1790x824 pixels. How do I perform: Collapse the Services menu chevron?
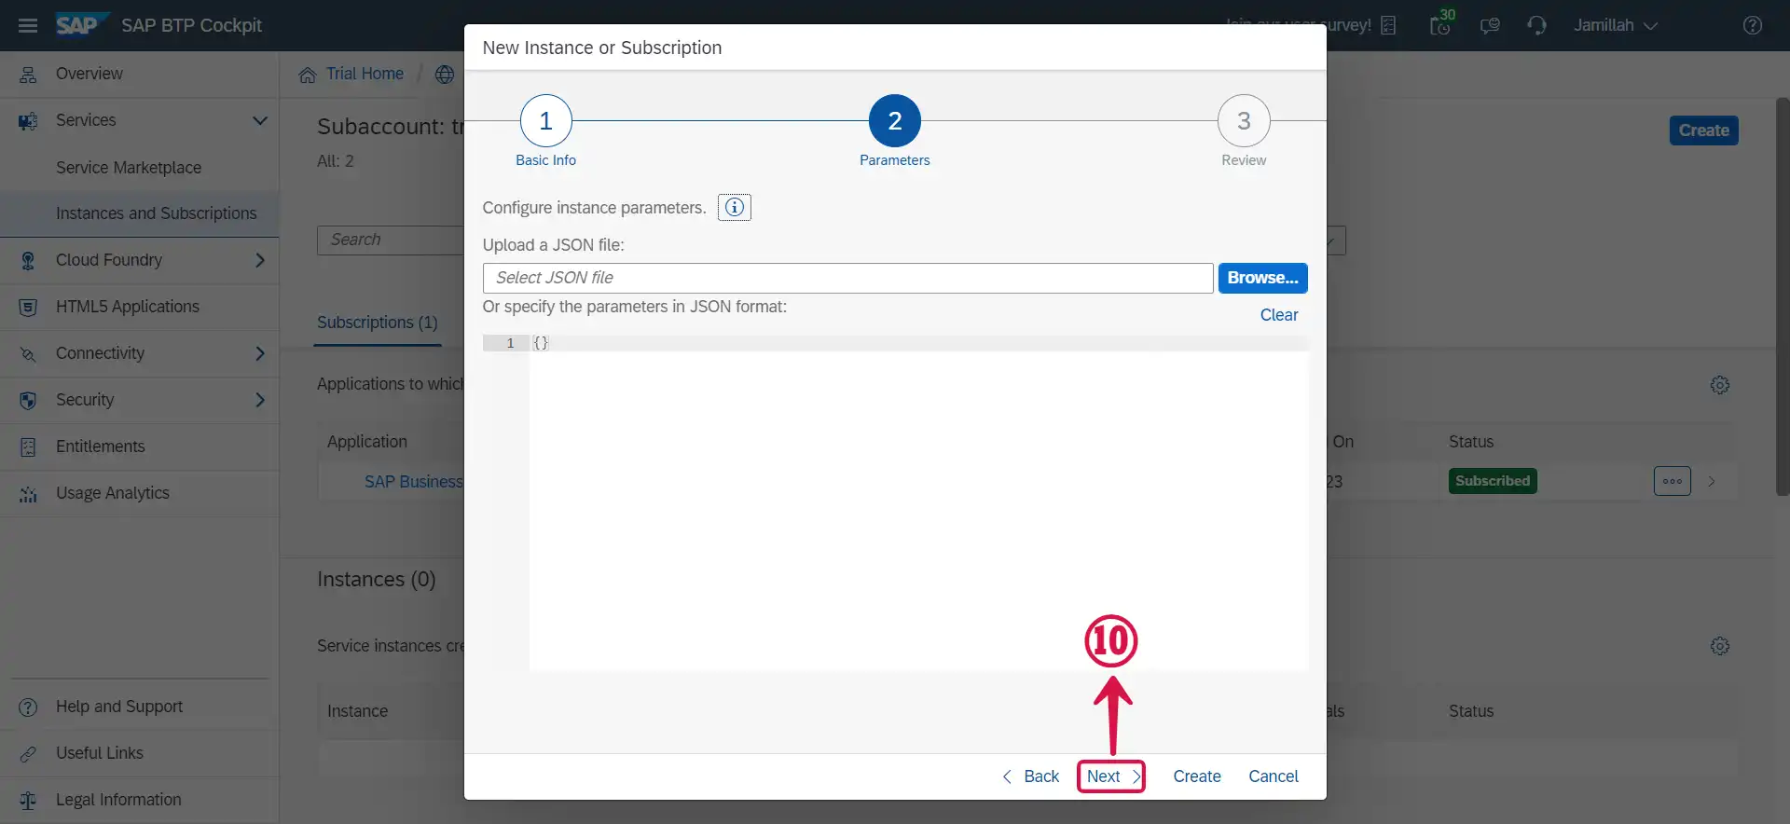(x=260, y=120)
